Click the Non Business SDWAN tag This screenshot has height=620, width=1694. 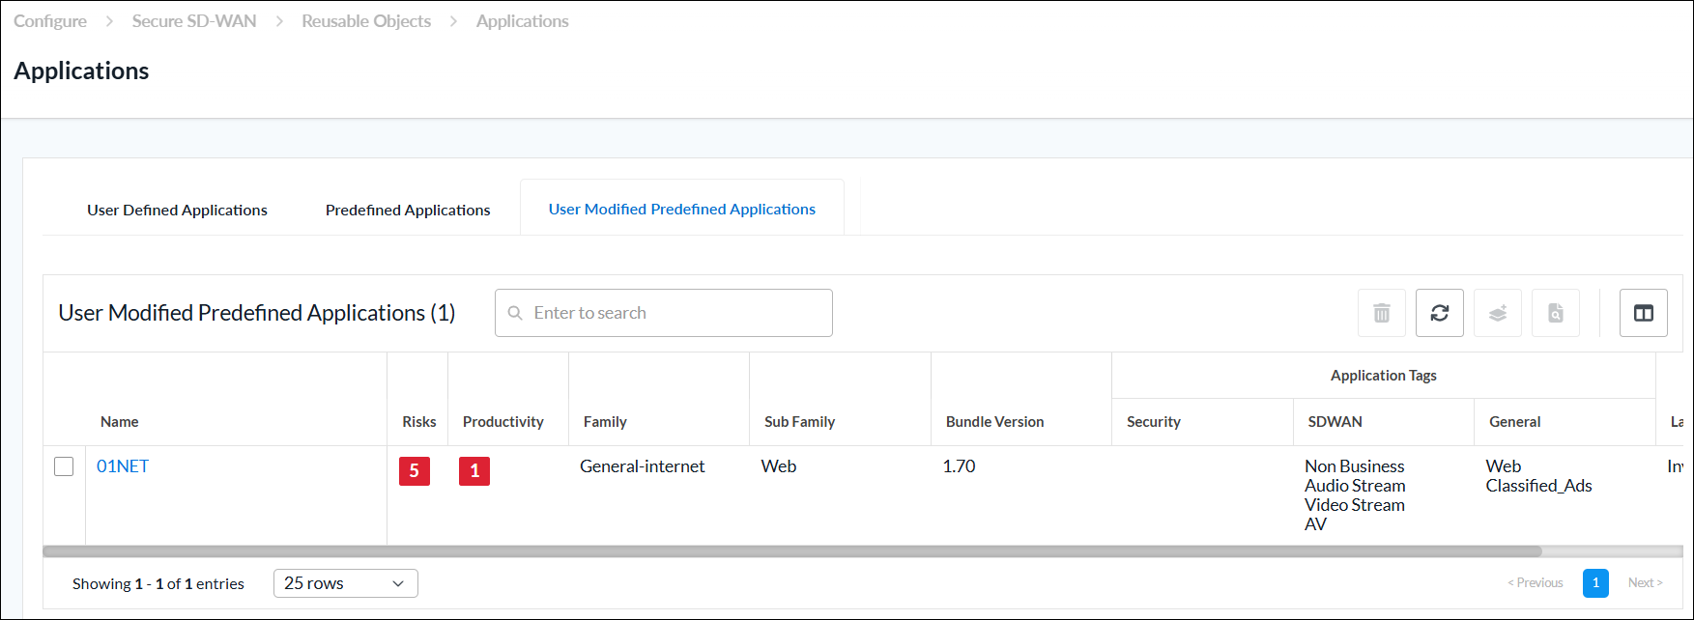click(1354, 466)
